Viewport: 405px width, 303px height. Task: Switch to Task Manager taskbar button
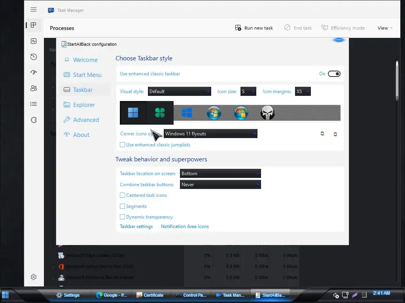(x=231, y=295)
